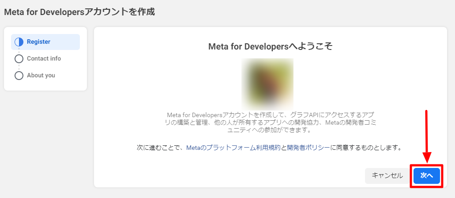Open the 開発者ポリシー link
Viewport: 455px width, 198px height.
(x=308, y=148)
